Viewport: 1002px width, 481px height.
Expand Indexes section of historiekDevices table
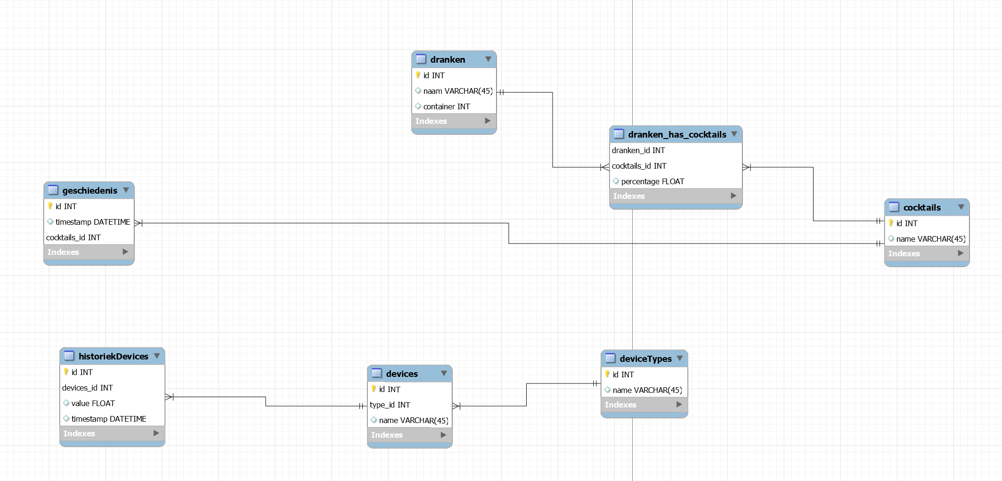coord(156,433)
